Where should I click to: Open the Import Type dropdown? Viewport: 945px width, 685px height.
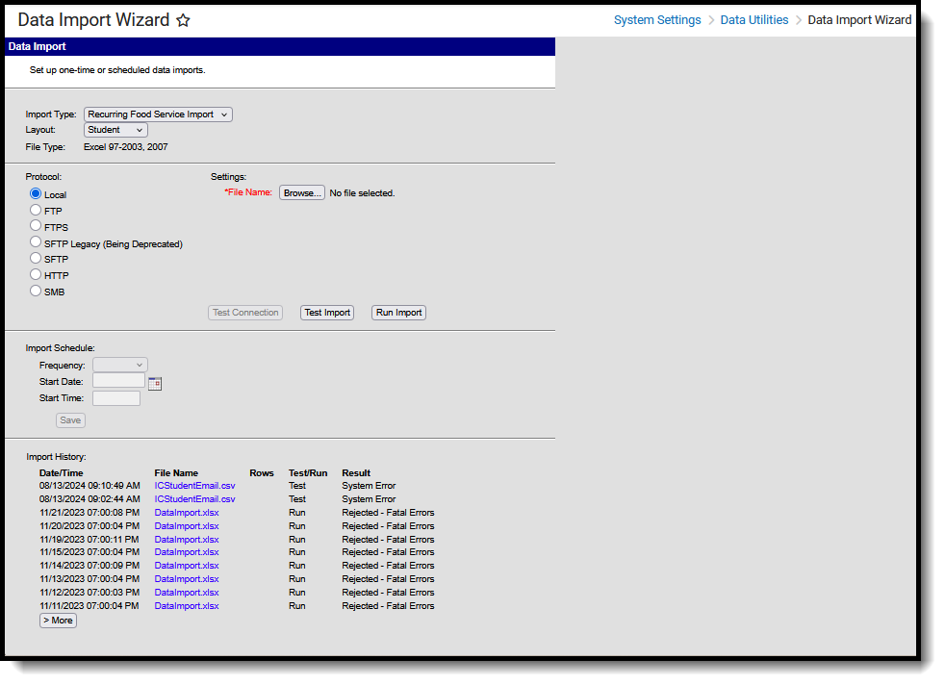(x=158, y=114)
